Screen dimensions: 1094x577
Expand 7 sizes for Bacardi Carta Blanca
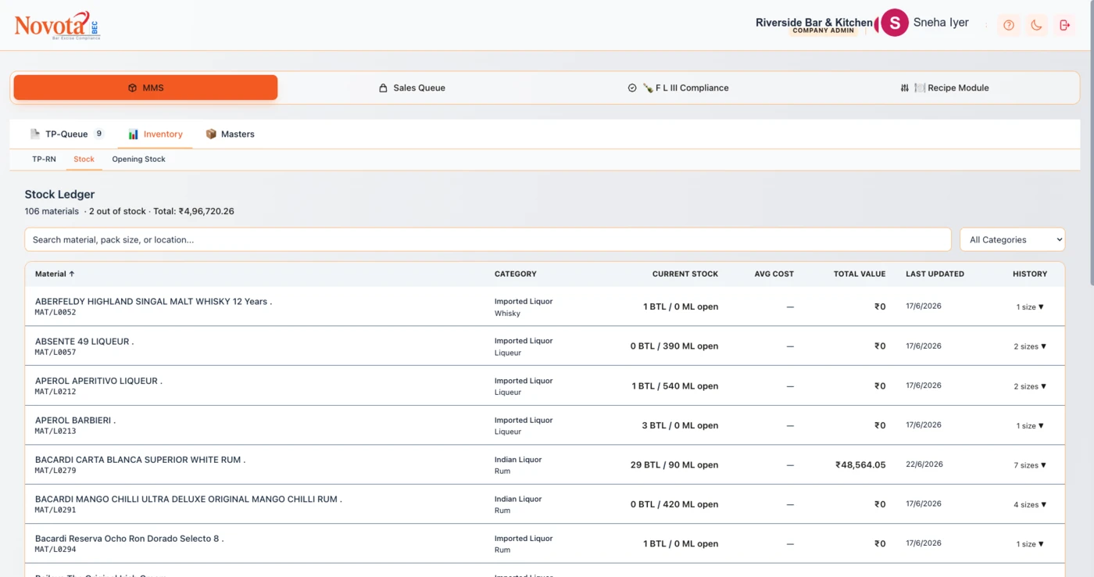tap(1030, 465)
